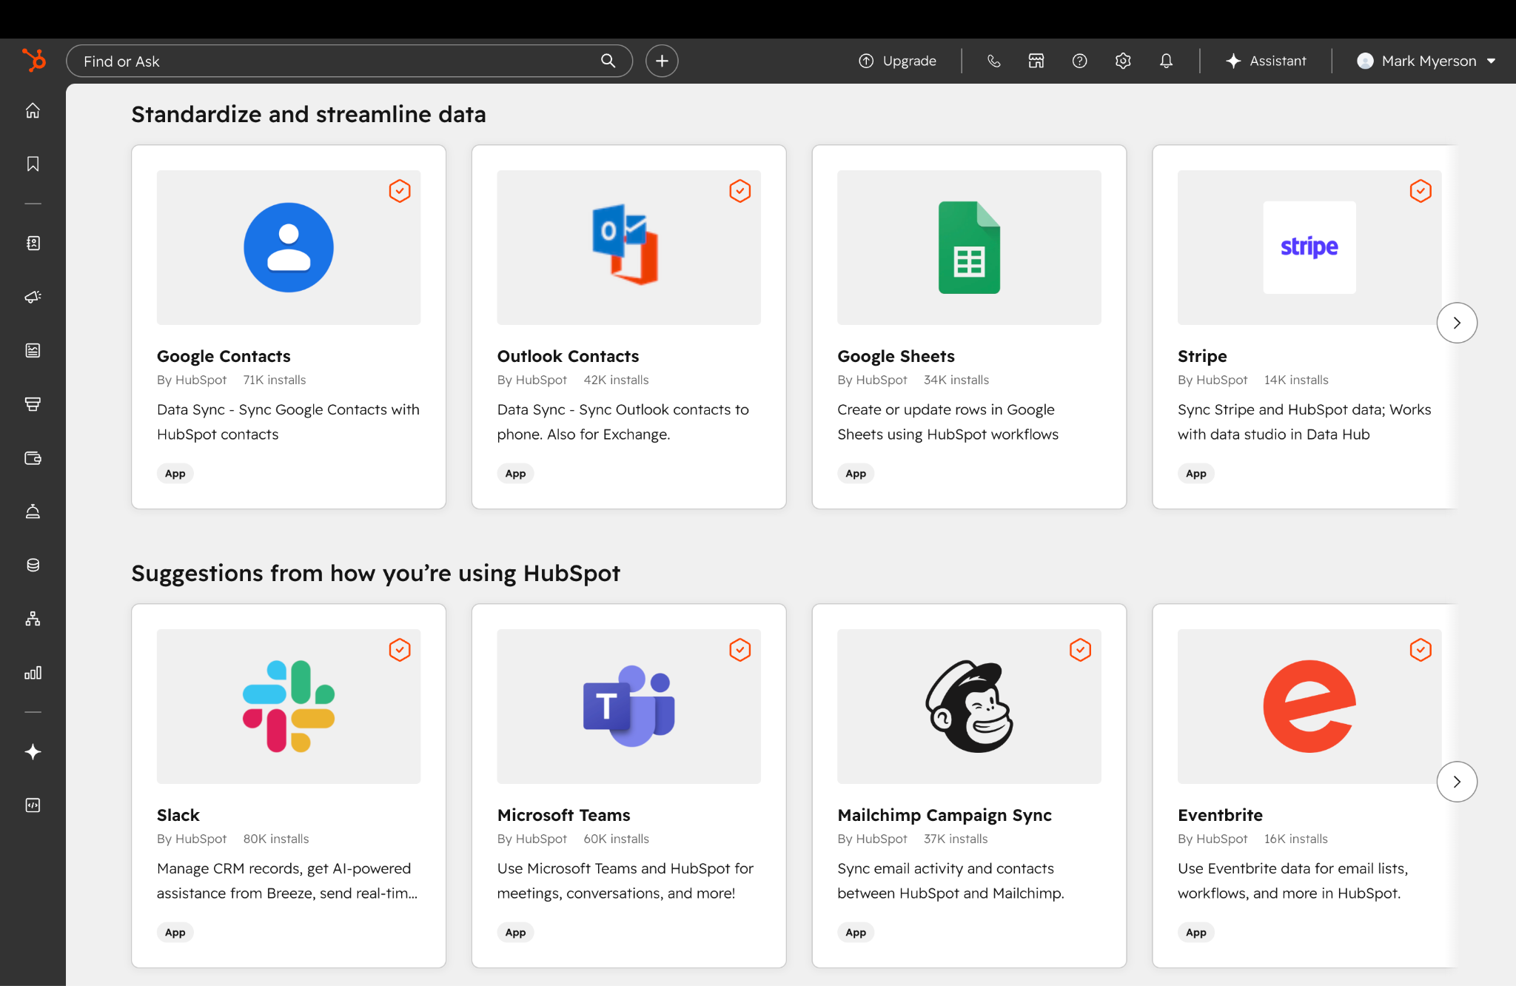Select the Marketing megaphone icon

(33, 297)
